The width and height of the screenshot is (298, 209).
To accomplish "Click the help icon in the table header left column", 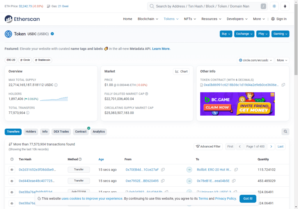I will click(x=12, y=159).
